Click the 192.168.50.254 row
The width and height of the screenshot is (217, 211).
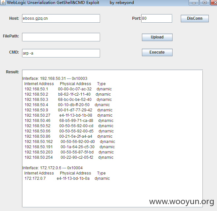click(69, 157)
